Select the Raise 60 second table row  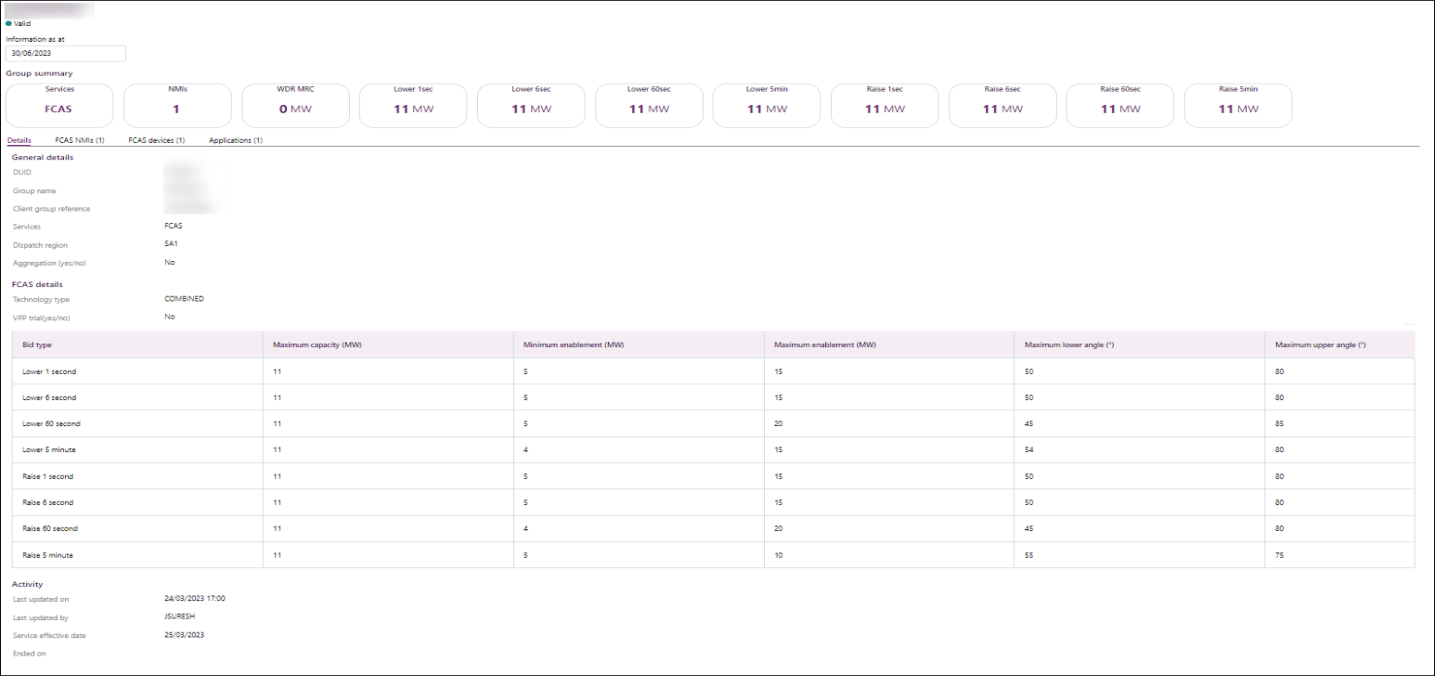(713, 528)
